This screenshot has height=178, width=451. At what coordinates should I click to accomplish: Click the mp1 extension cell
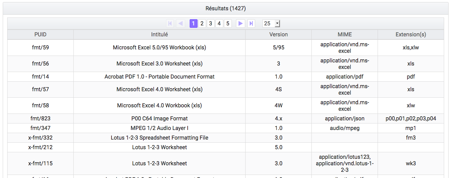tap(411, 128)
